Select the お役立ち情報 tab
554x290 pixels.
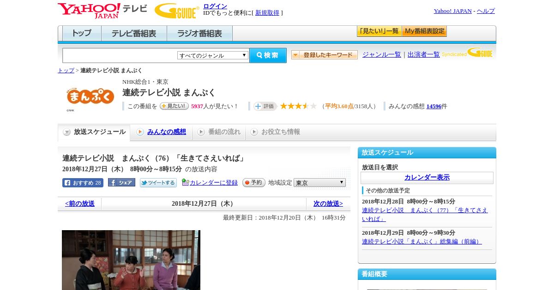(x=275, y=132)
